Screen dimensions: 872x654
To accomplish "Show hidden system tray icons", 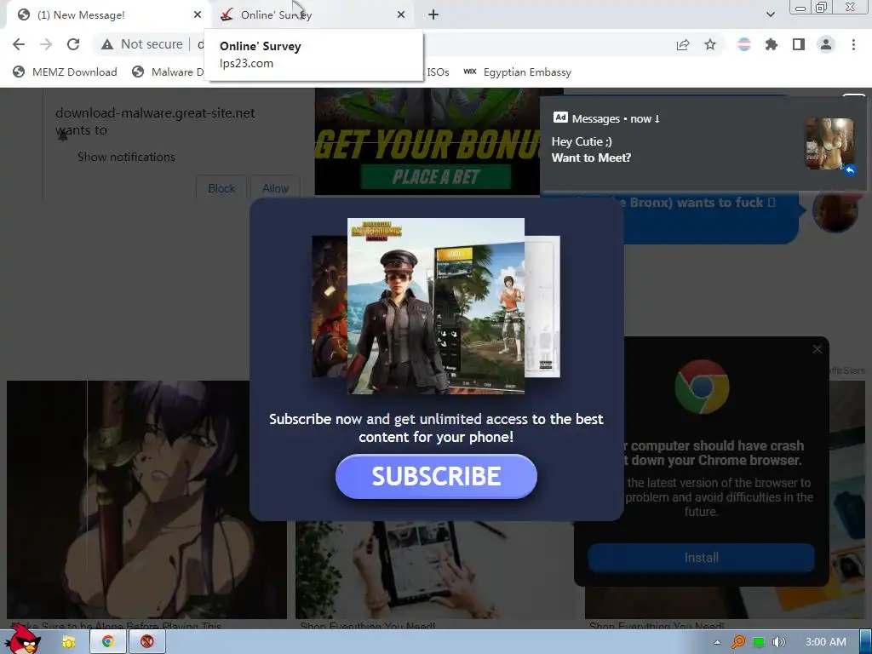I will click(x=717, y=642).
